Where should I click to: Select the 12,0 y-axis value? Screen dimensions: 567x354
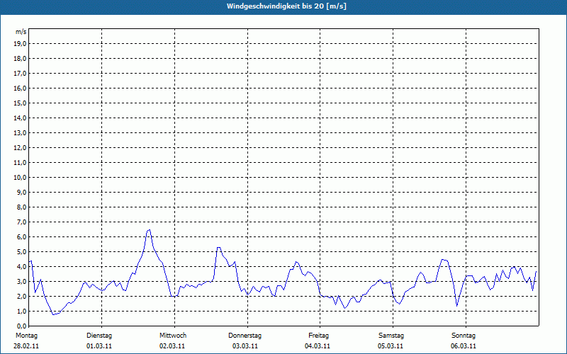coord(21,148)
